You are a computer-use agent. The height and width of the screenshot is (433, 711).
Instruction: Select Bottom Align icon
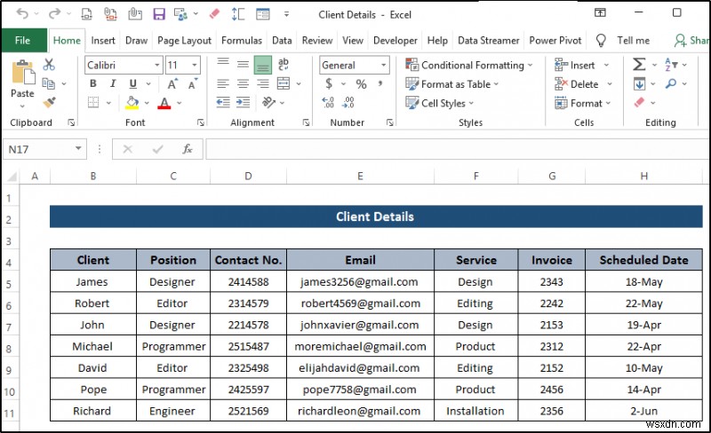tap(262, 65)
